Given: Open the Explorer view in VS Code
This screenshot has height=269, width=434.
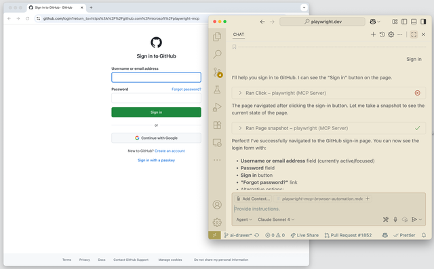Looking at the screenshot, I should pyautogui.click(x=217, y=37).
